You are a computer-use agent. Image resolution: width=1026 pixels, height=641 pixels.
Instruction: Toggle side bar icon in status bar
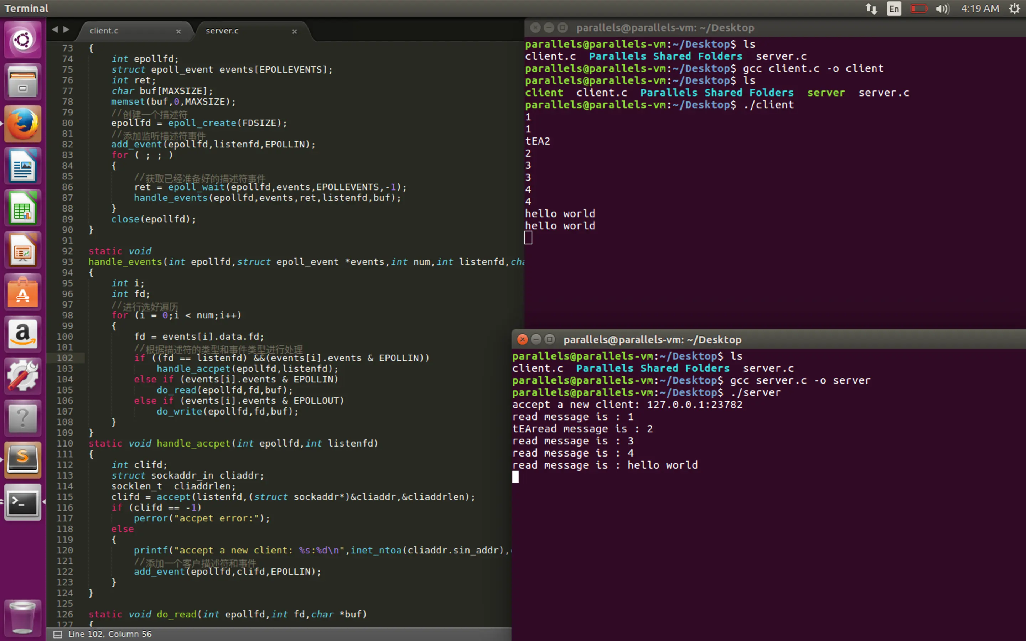tap(58, 634)
